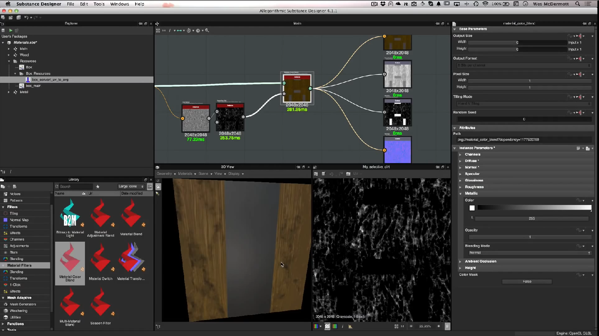Screen dimensions: 599x336
Task: Select the Material Color Blend library item
Action: 70,263
